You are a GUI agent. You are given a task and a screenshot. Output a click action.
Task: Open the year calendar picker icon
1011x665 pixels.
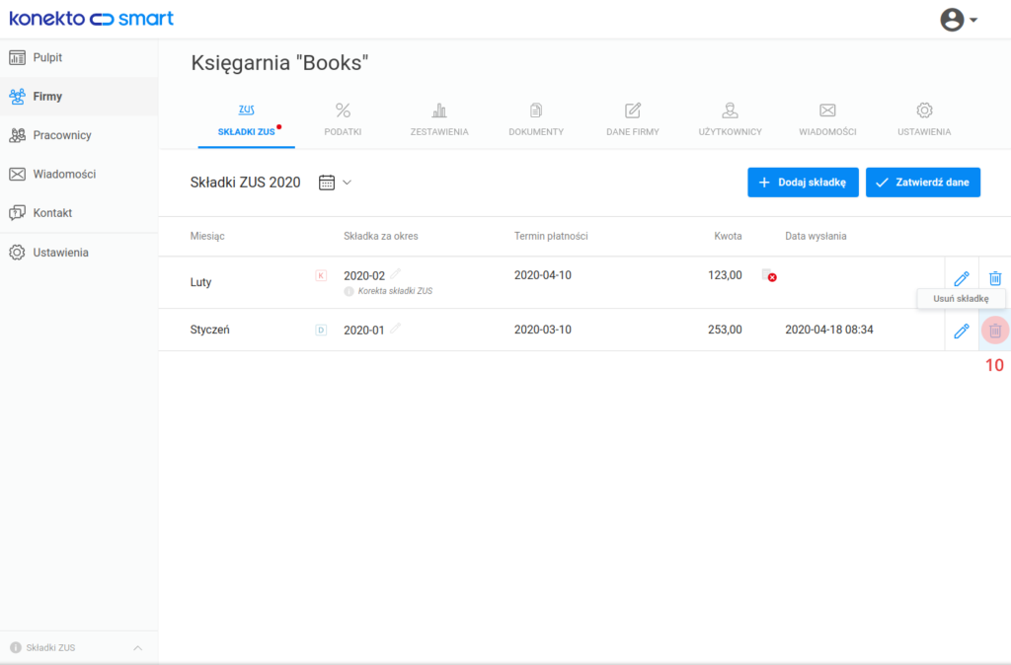point(327,183)
